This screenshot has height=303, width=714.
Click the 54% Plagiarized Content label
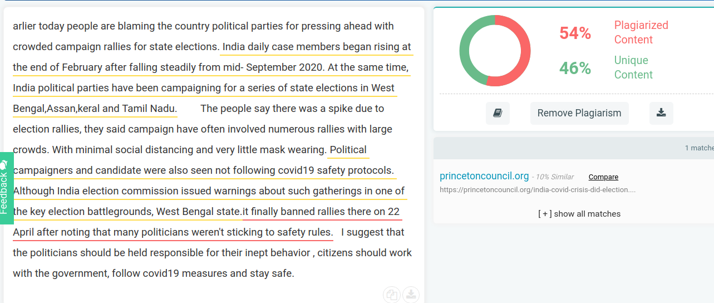pyautogui.click(x=613, y=33)
